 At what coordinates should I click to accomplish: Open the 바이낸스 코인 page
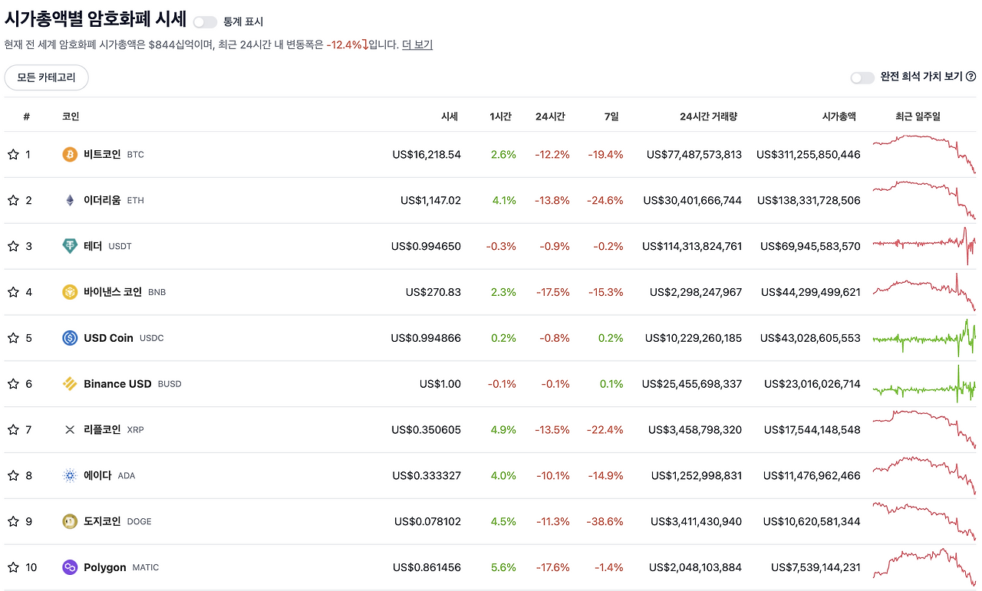click(x=113, y=292)
